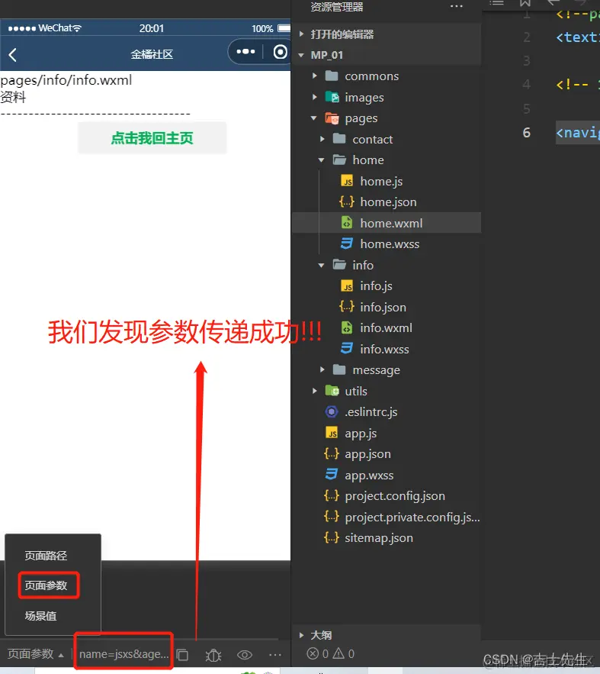This screenshot has height=674, width=600.
Task: Click the app.js JS file icon
Action: click(332, 433)
